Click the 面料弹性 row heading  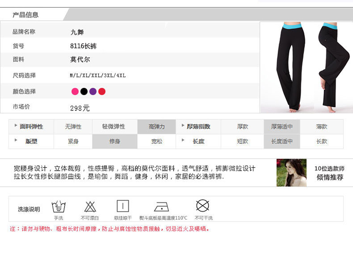(x=31, y=126)
